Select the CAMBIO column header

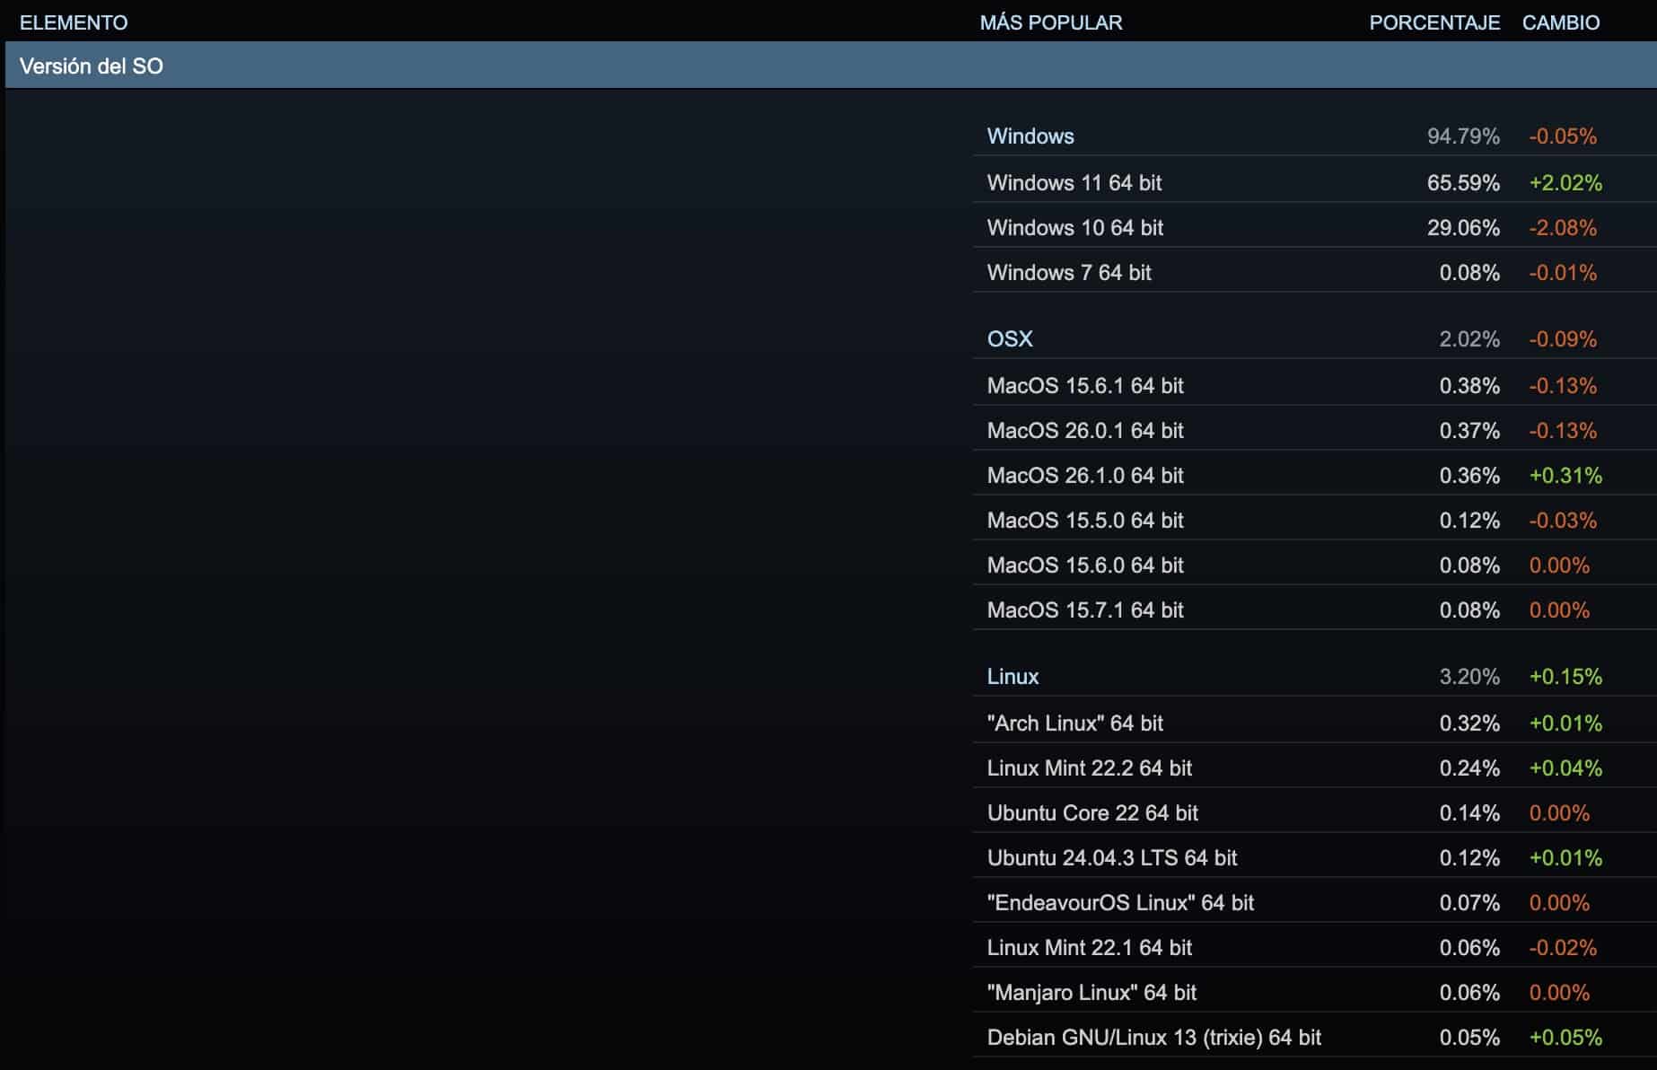pos(1561,22)
